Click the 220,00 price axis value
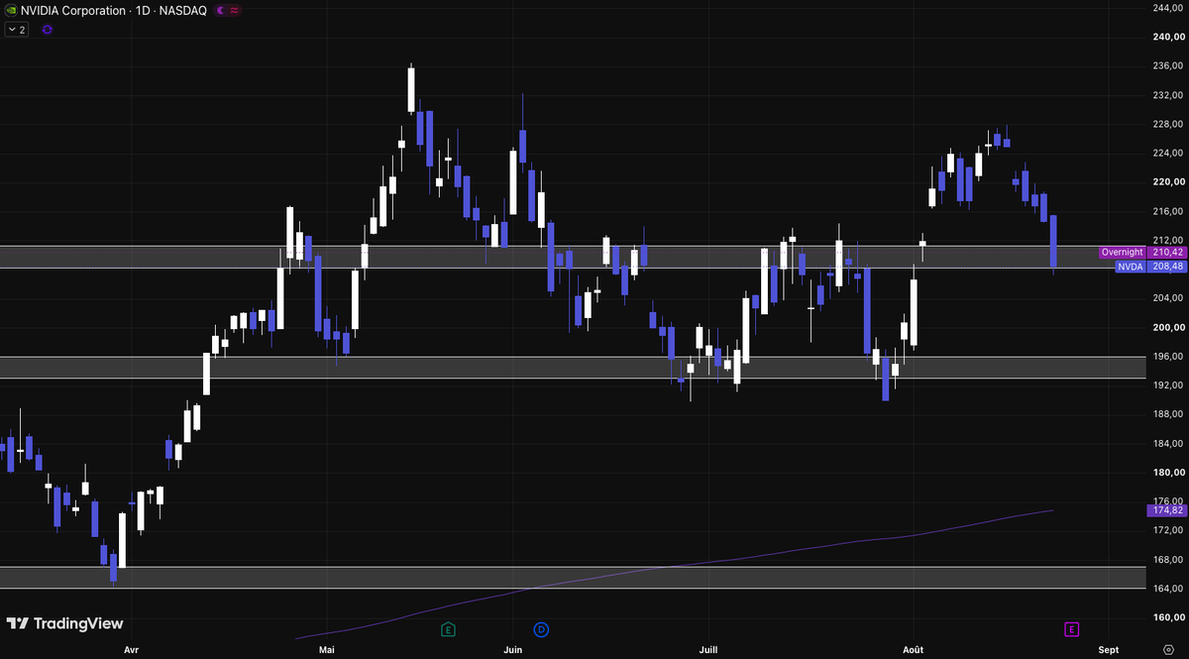This screenshot has width=1189, height=659. click(x=1168, y=182)
